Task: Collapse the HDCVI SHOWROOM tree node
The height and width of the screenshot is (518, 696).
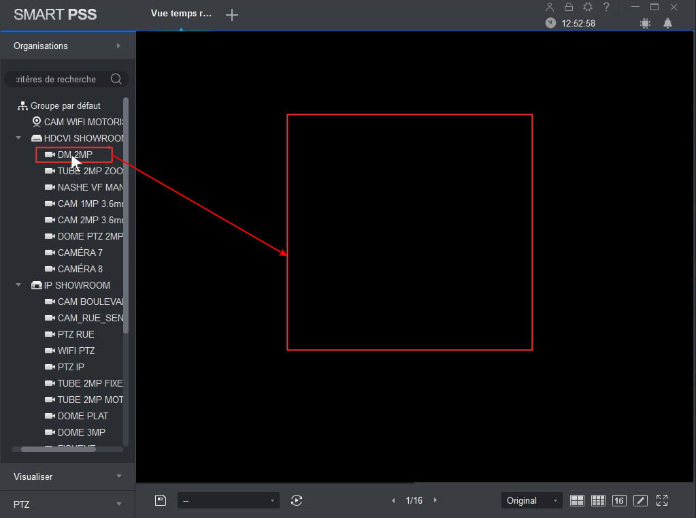Action: tap(19, 138)
